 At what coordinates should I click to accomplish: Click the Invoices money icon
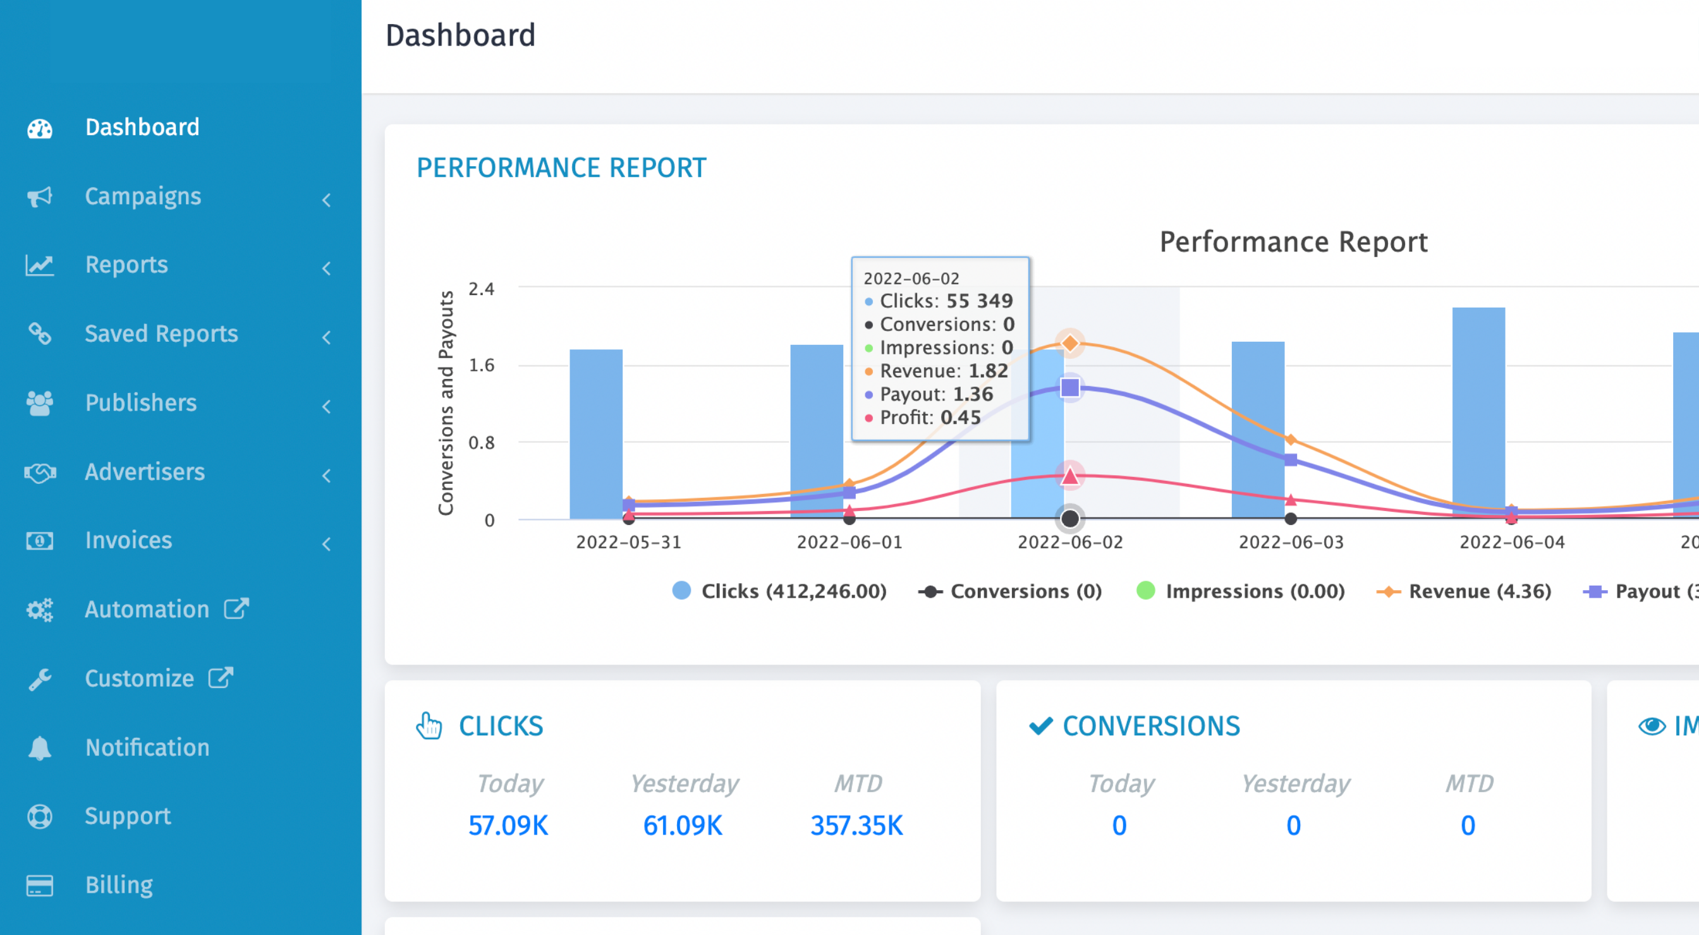(40, 541)
